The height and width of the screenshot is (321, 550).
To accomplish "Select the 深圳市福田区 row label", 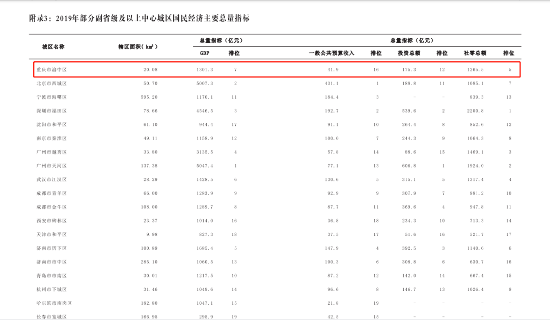I will click(51, 111).
